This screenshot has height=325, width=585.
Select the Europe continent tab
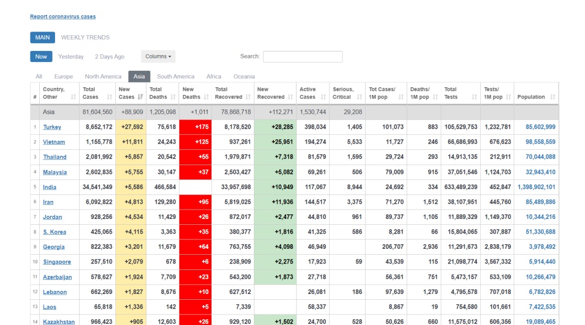click(63, 77)
